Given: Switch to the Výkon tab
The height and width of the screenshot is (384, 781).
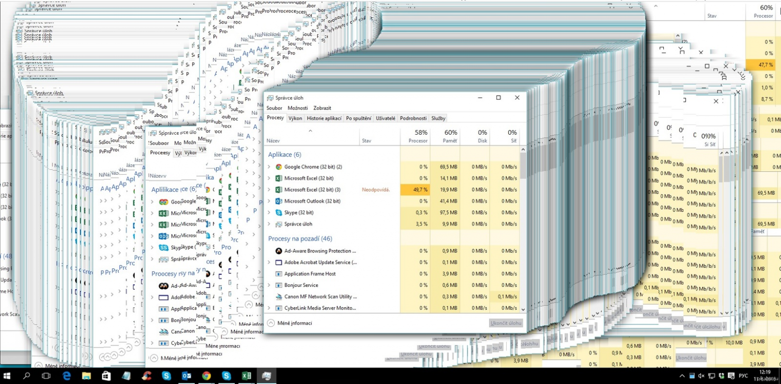Looking at the screenshot, I should click(x=295, y=118).
